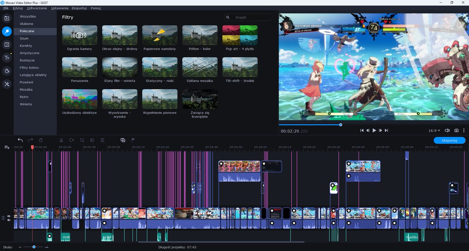
Task: Open the Pomoc menu
Action: coord(96,8)
